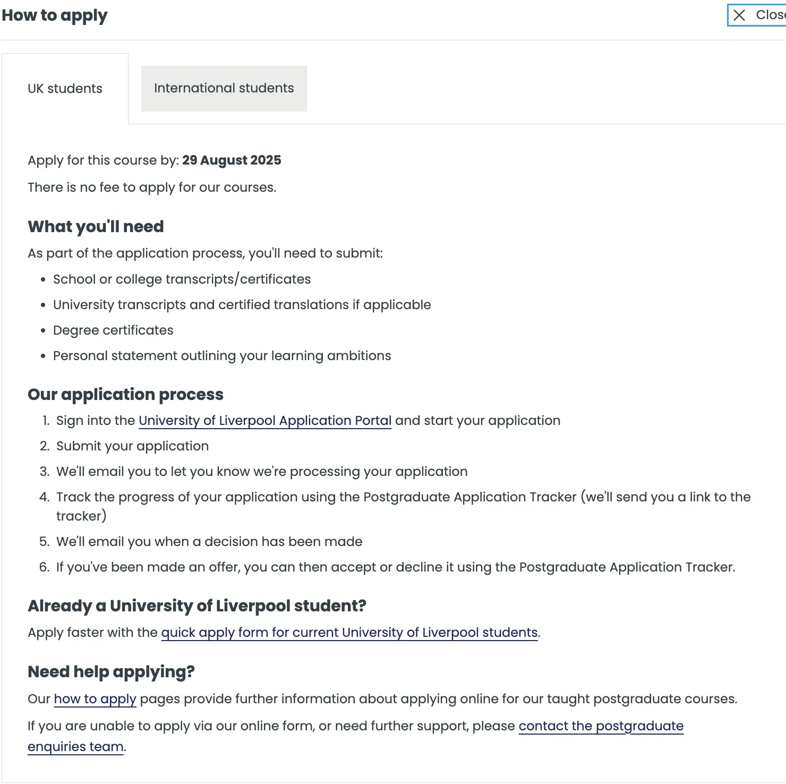This screenshot has height=784, width=786.
Task: Click the 'There is no fee' sentence
Action: [152, 188]
